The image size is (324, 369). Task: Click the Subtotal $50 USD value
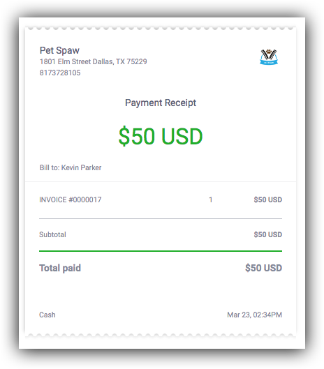(268, 234)
